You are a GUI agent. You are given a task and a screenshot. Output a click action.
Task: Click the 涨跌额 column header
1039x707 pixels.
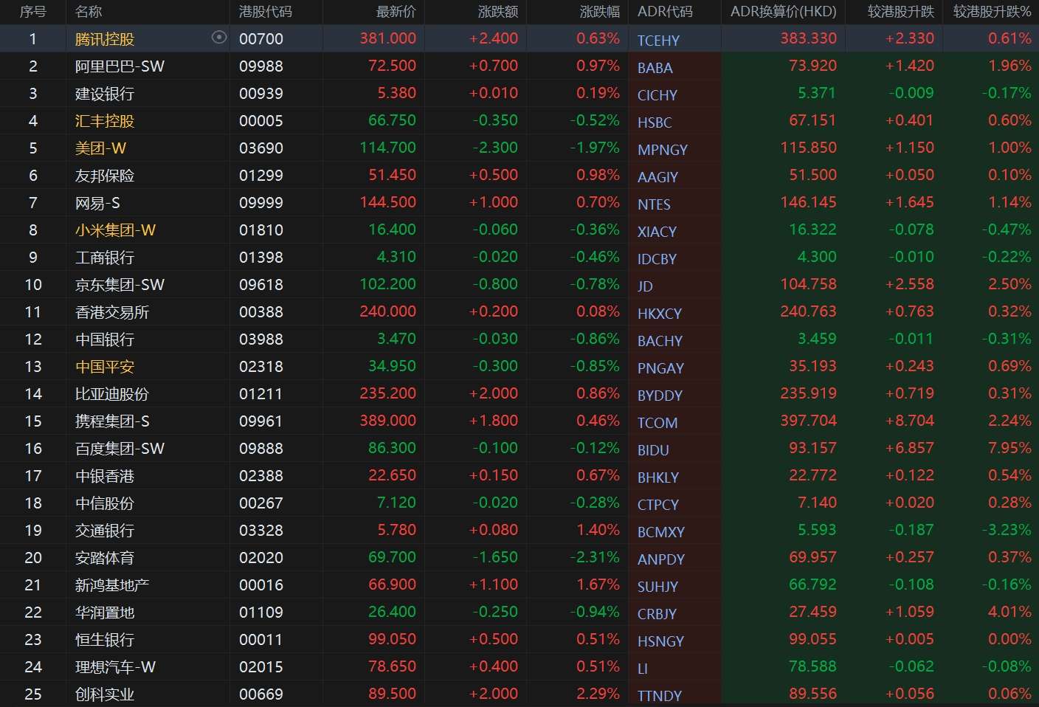pyautogui.click(x=497, y=12)
